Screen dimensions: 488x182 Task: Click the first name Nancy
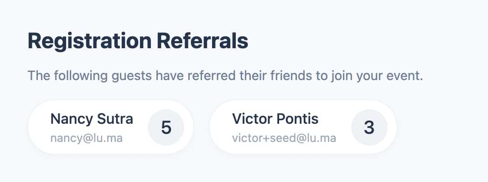coord(69,119)
